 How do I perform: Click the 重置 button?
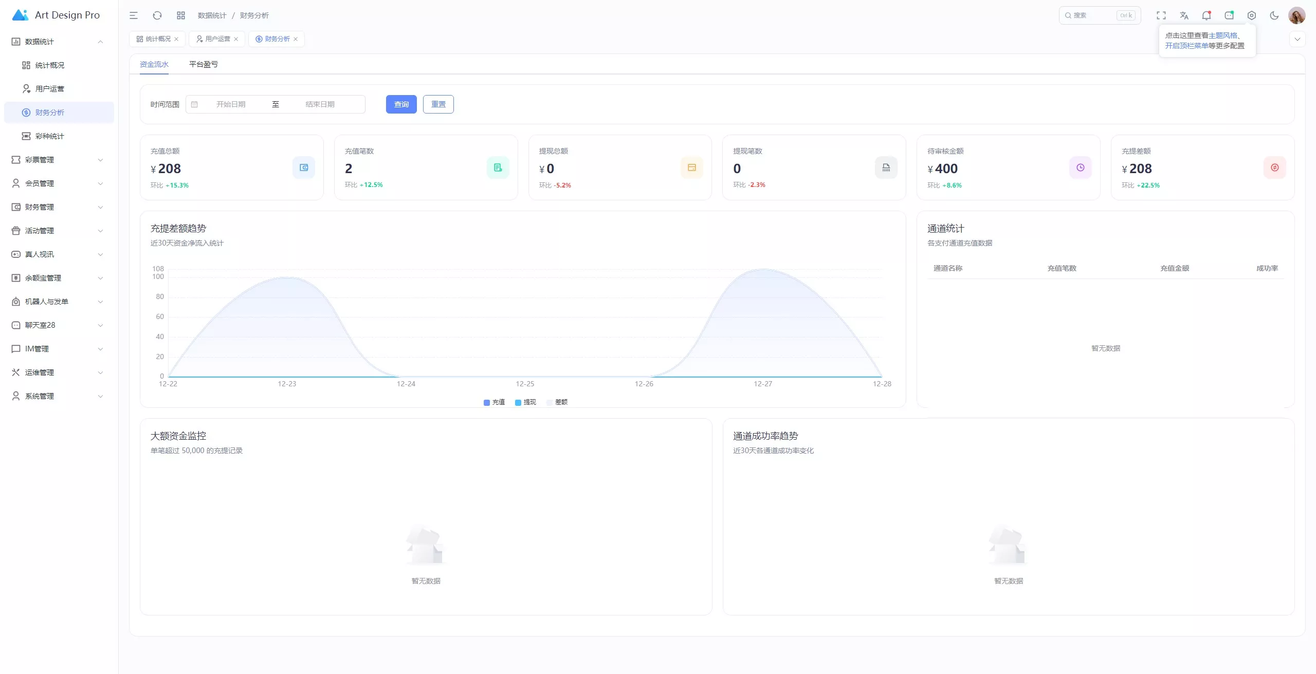pyautogui.click(x=438, y=104)
